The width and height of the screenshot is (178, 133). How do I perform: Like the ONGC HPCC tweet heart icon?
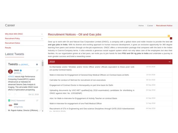click(9, 94)
